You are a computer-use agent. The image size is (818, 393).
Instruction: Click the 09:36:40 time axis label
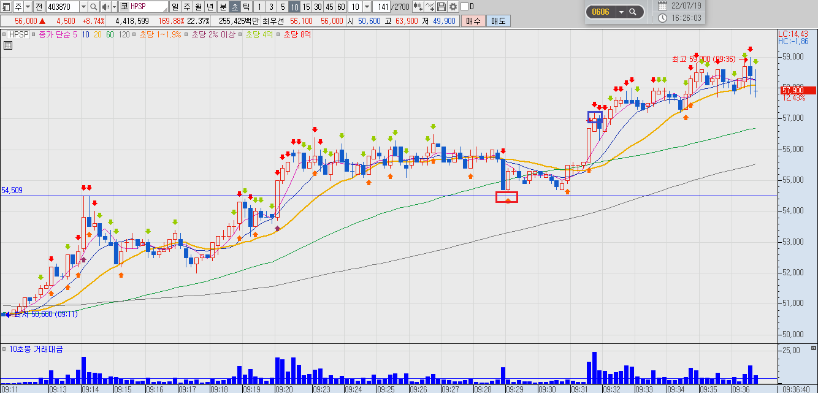[796, 389]
